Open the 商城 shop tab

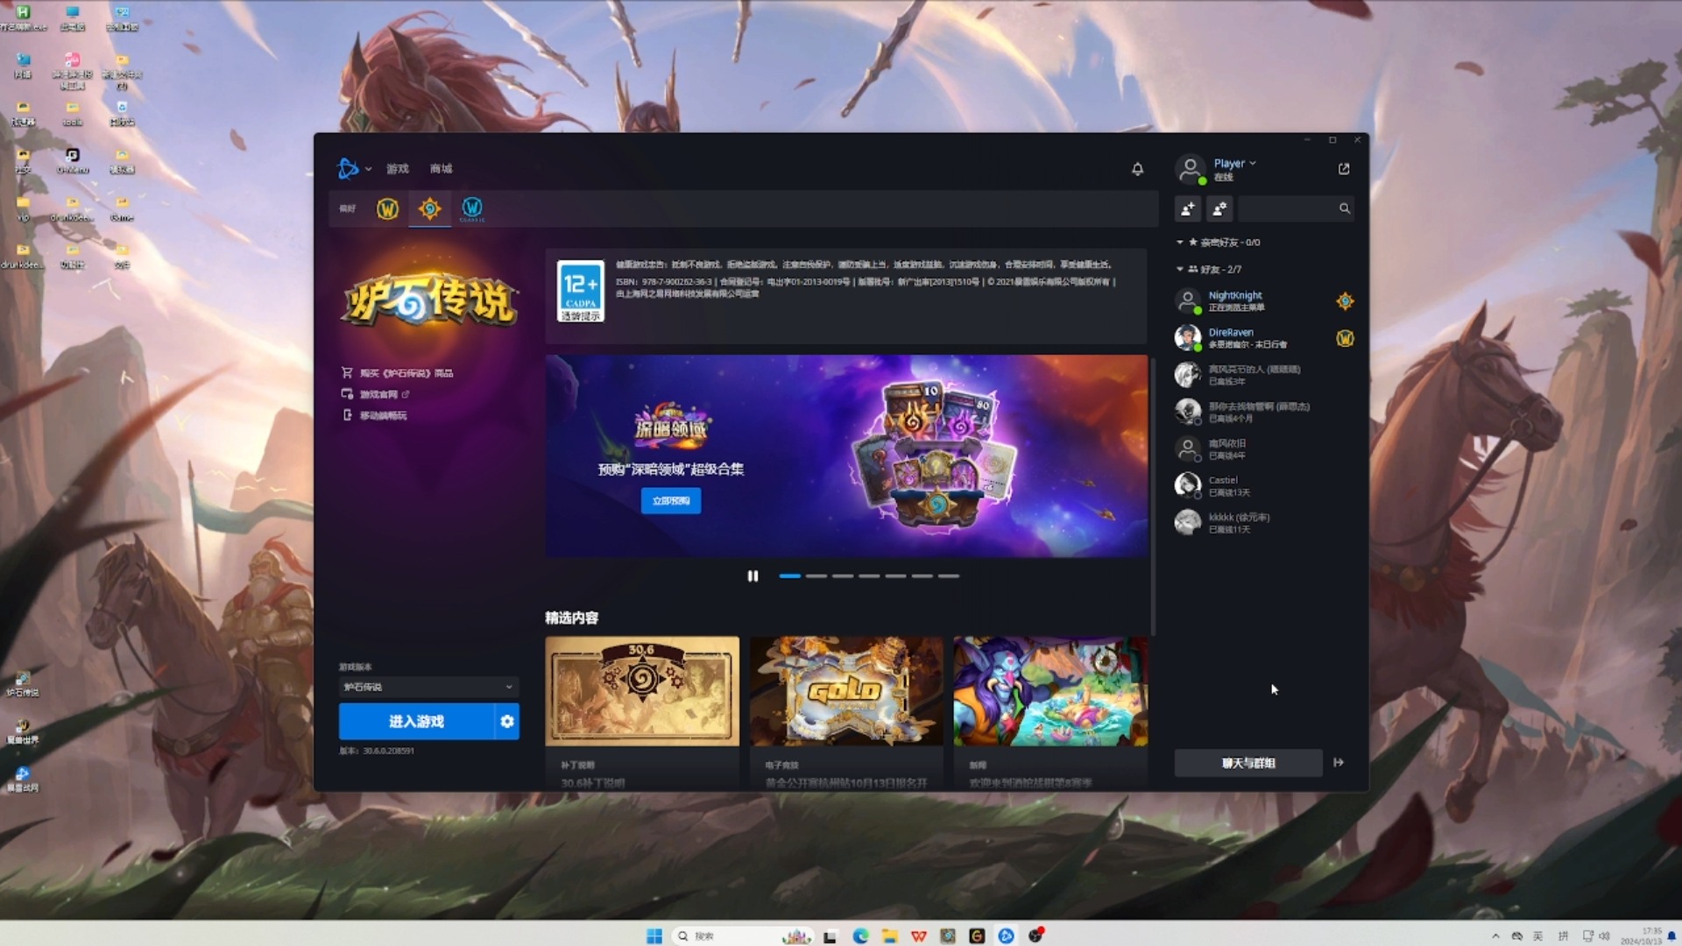[x=441, y=168]
